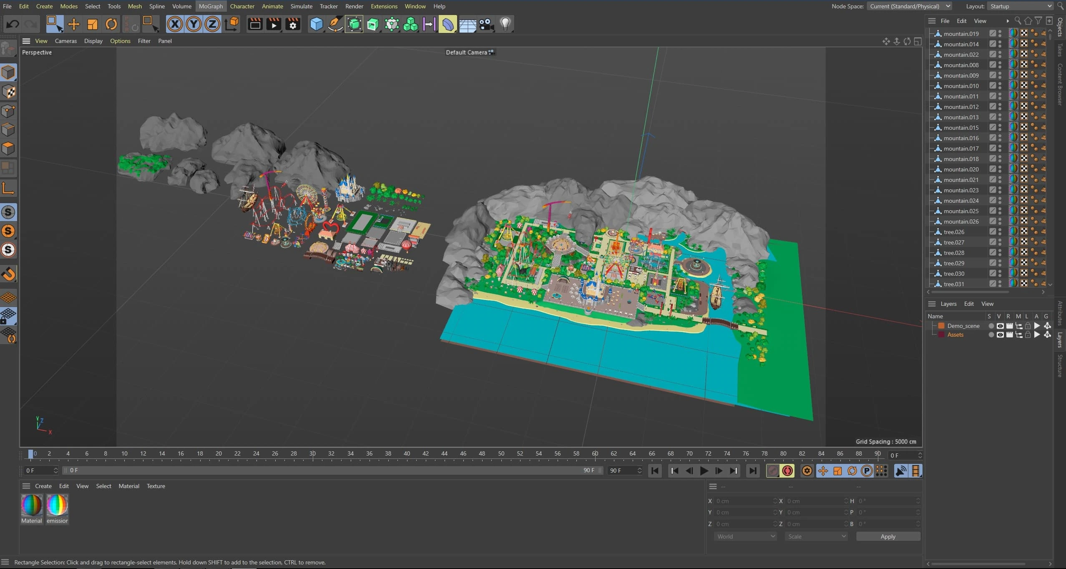Screen dimensions: 1066x569
Task: Toggle visibility eye of Assets layer
Action: click(x=1000, y=335)
